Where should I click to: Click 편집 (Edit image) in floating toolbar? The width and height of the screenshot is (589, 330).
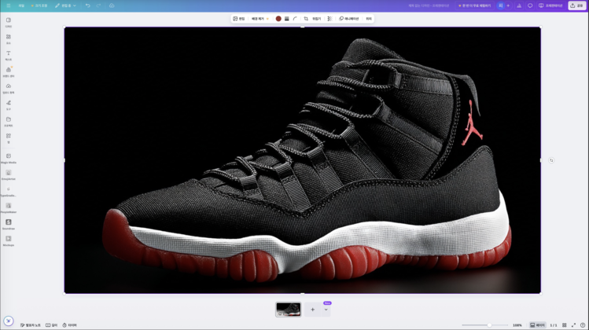coord(239,19)
